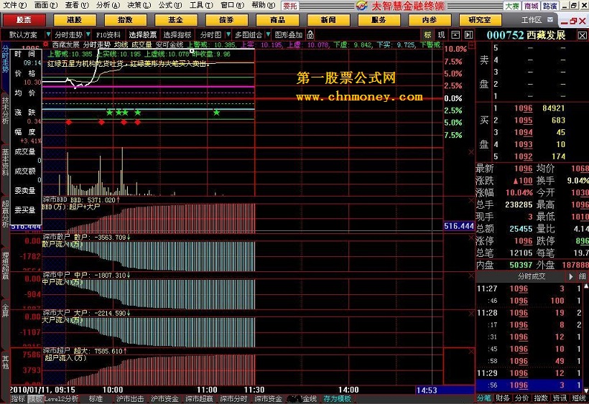
Task: Open the 分时图 dropdown arrow
Action: pos(228,34)
